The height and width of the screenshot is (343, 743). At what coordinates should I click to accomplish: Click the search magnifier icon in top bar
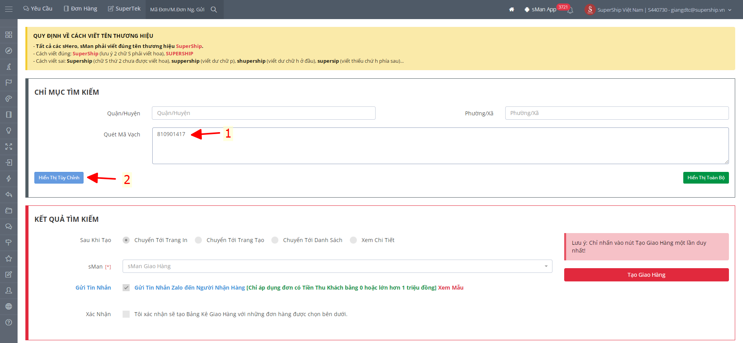point(214,9)
